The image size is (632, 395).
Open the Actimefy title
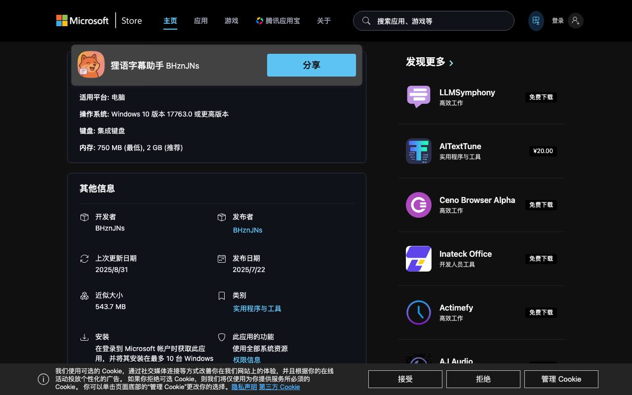[456, 308]
